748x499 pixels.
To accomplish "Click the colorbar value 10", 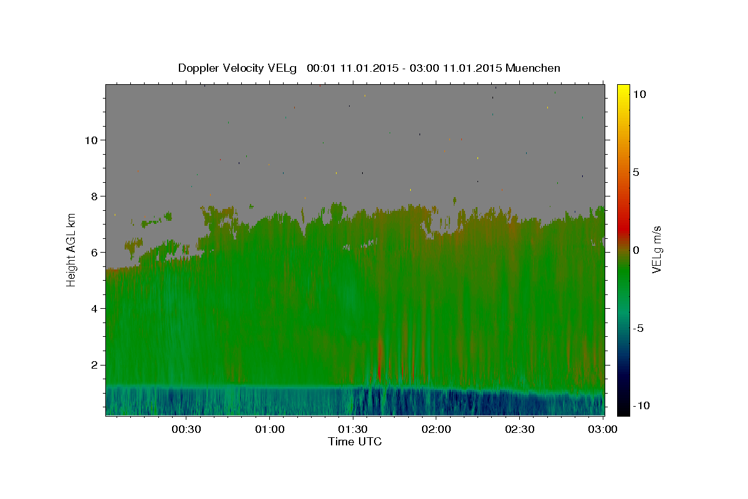I will 639,94.
